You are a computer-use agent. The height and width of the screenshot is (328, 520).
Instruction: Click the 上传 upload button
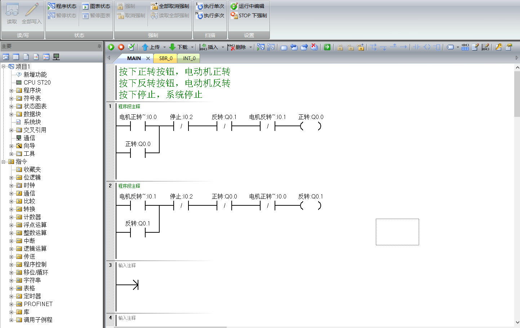pyautogui.click(x=151, y=47)
